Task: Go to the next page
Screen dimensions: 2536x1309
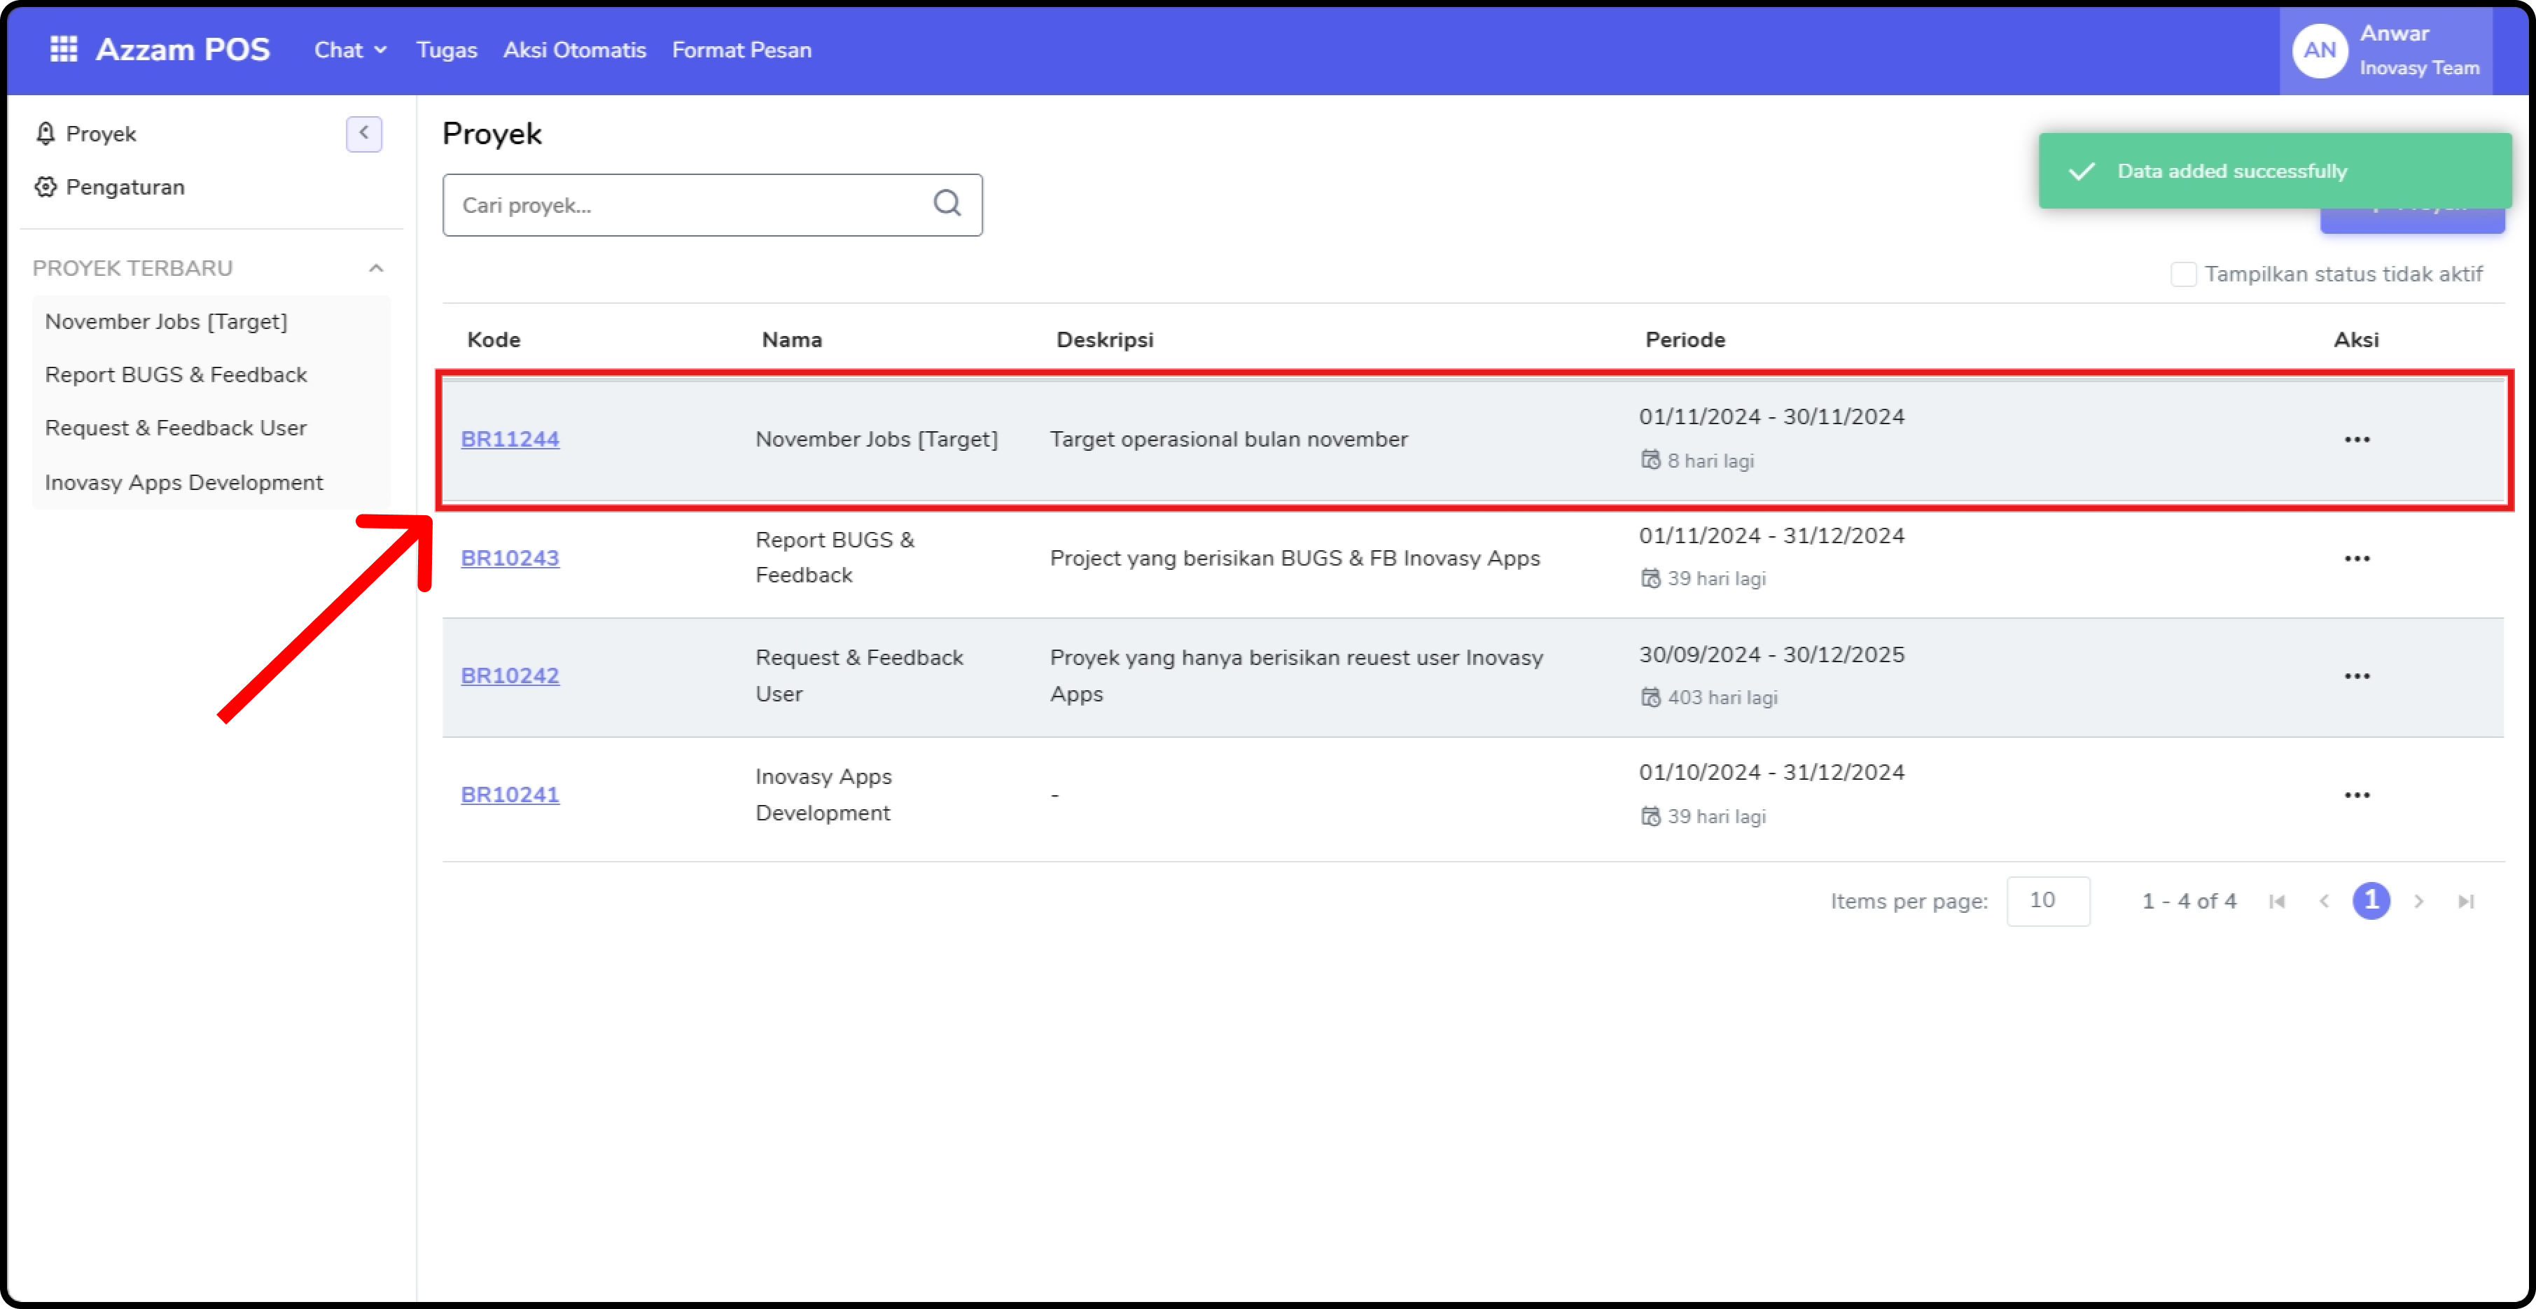Action: (2418, 901)
